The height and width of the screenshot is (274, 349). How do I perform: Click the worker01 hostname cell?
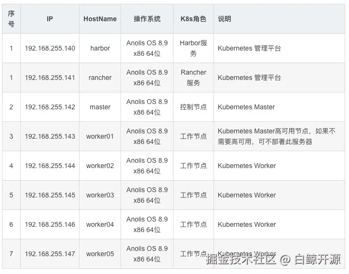[100, 136]
